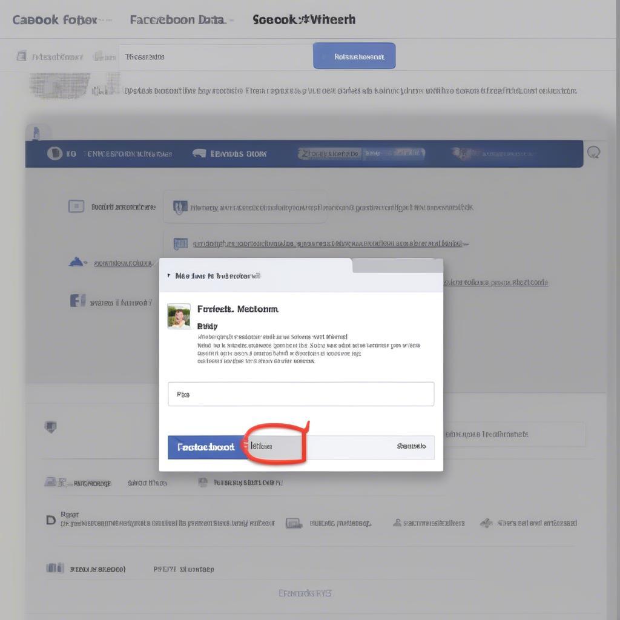Click the 'suhod thoo' text below the dialog
This screenshot has height=620, width=620.
[148, 483]
